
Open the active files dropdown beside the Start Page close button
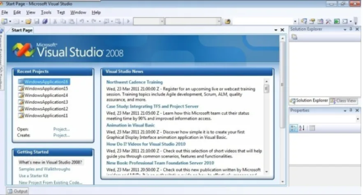(x=276, y=30)
